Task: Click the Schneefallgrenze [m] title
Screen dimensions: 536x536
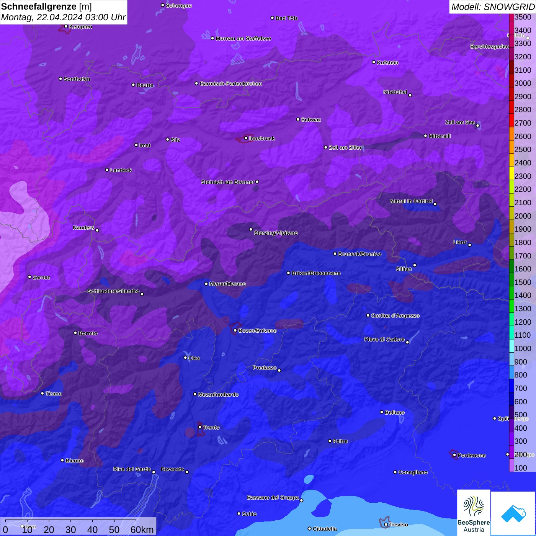Action: (x=46, y=7)
